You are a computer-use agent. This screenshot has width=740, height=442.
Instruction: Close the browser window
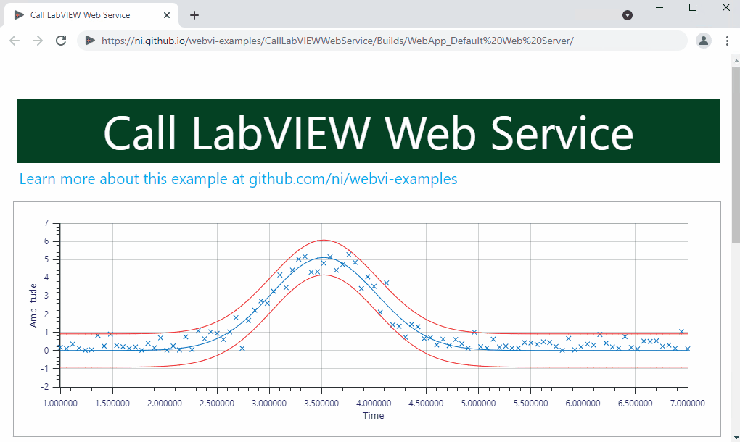(726, 7)
